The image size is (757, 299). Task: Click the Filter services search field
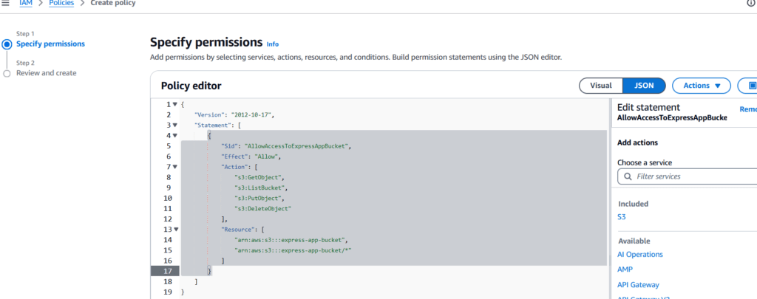pos(688,176)
